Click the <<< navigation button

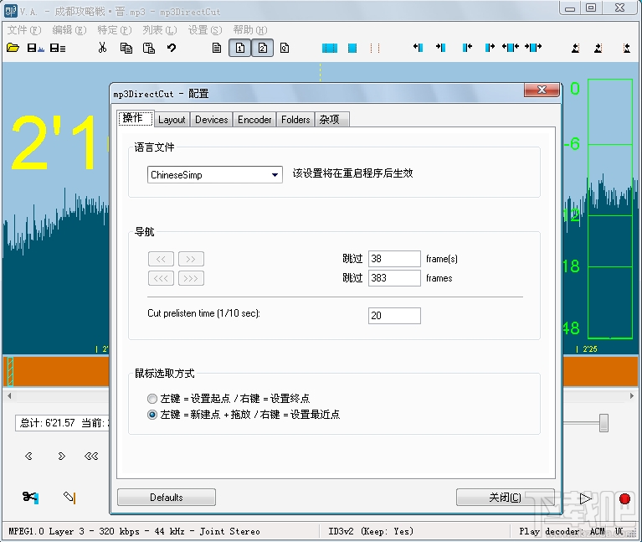pyautogui.click(x=161, y=278)
